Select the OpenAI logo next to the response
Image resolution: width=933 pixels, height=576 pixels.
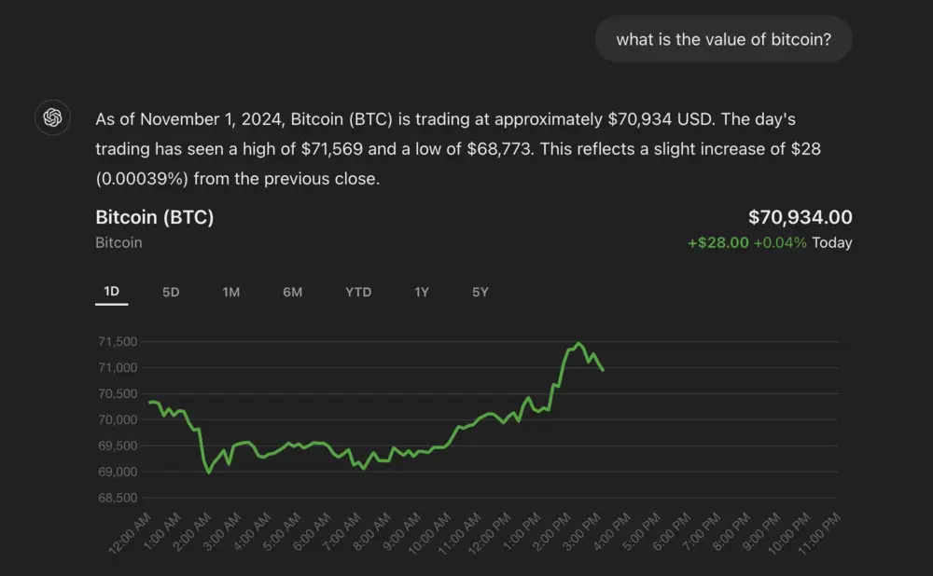point(52,117)
